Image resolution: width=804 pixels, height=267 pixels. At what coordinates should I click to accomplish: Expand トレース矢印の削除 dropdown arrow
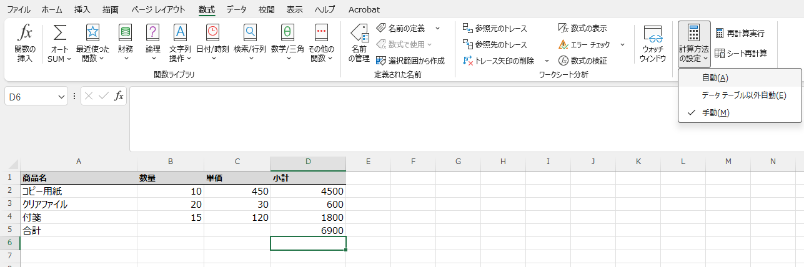point(546,61)
